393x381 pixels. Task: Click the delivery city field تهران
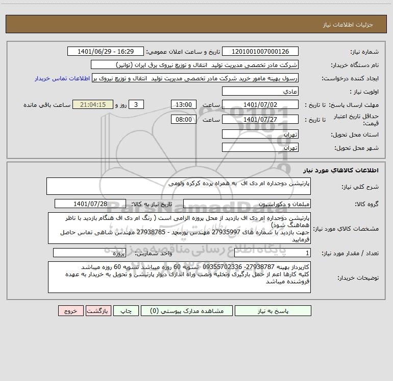tap(260, 147)
